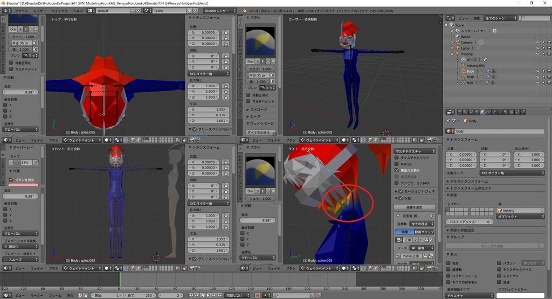Jump to the end frame in timeline
Viewport: 552px width, 299px height.
[x=219, y=295]
